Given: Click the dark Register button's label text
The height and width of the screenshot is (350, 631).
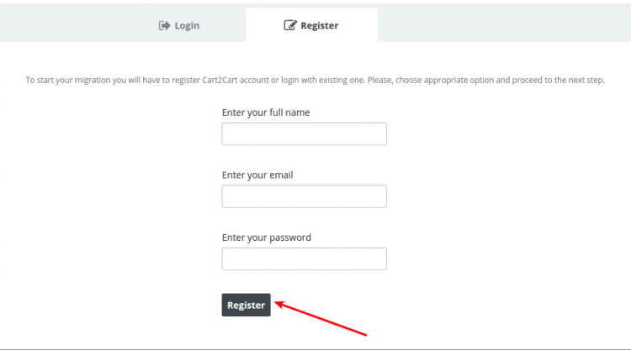Looking at the screenshot, I should tap(246, 305).
